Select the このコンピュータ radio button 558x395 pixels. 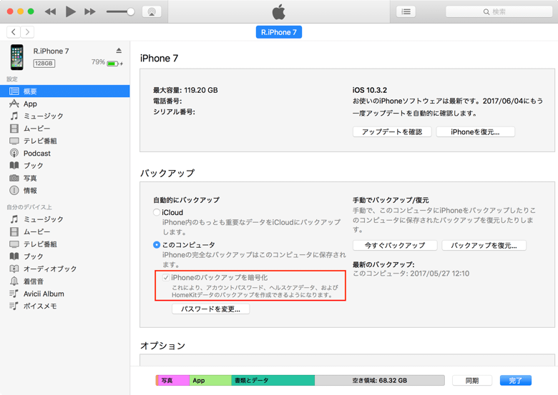[157, 245]
